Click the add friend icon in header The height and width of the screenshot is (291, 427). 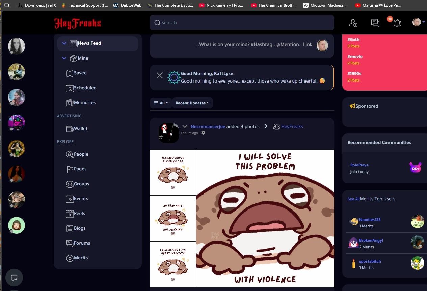tap(353, 23)
